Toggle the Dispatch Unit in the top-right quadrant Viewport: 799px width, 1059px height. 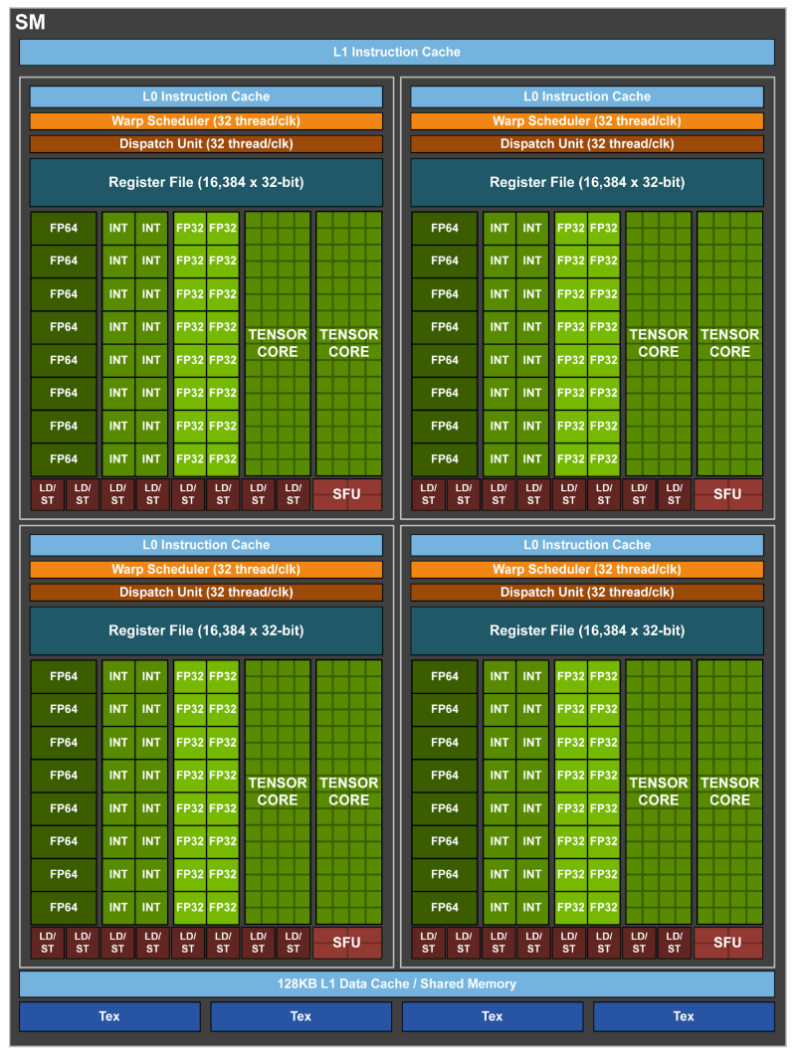(586, 143)
